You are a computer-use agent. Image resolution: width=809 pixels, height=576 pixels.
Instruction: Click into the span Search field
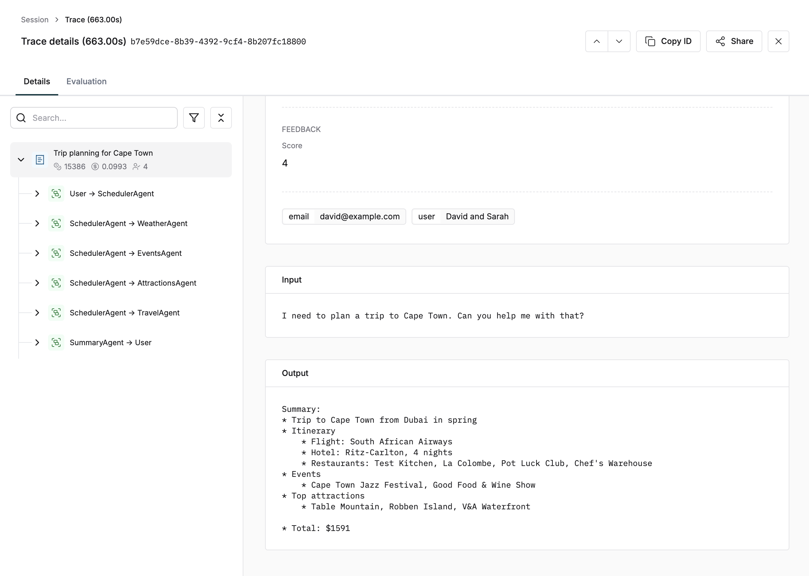(x=99, y=118)
